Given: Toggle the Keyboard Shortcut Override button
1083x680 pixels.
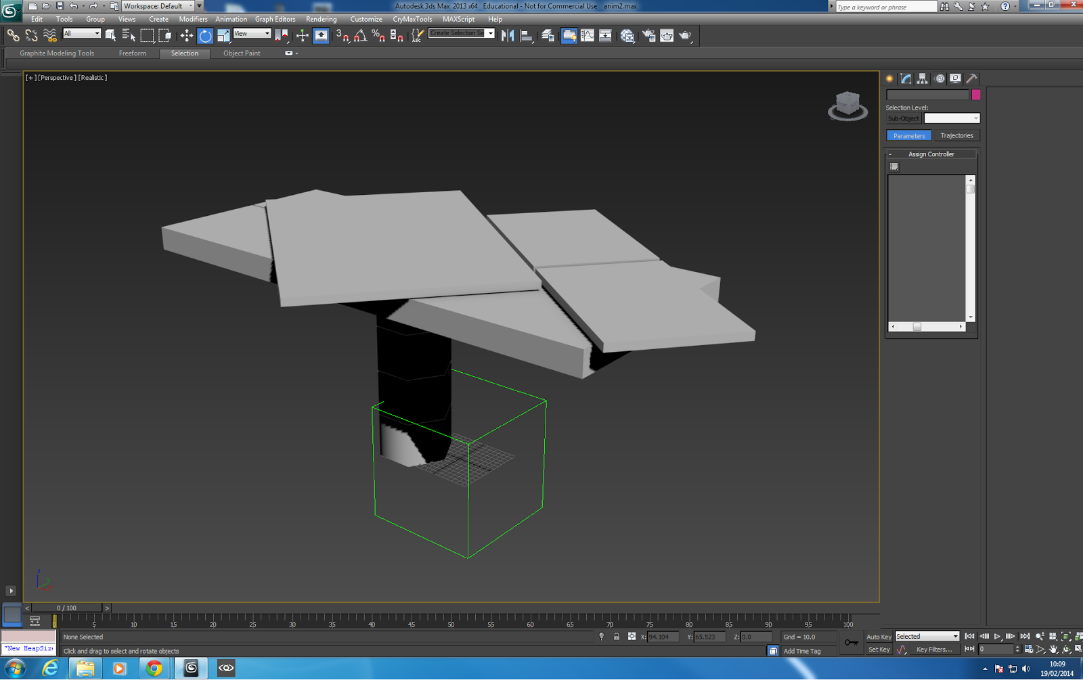Looking at the screenshot, I should pyautogui.click(x=321, y=35).
